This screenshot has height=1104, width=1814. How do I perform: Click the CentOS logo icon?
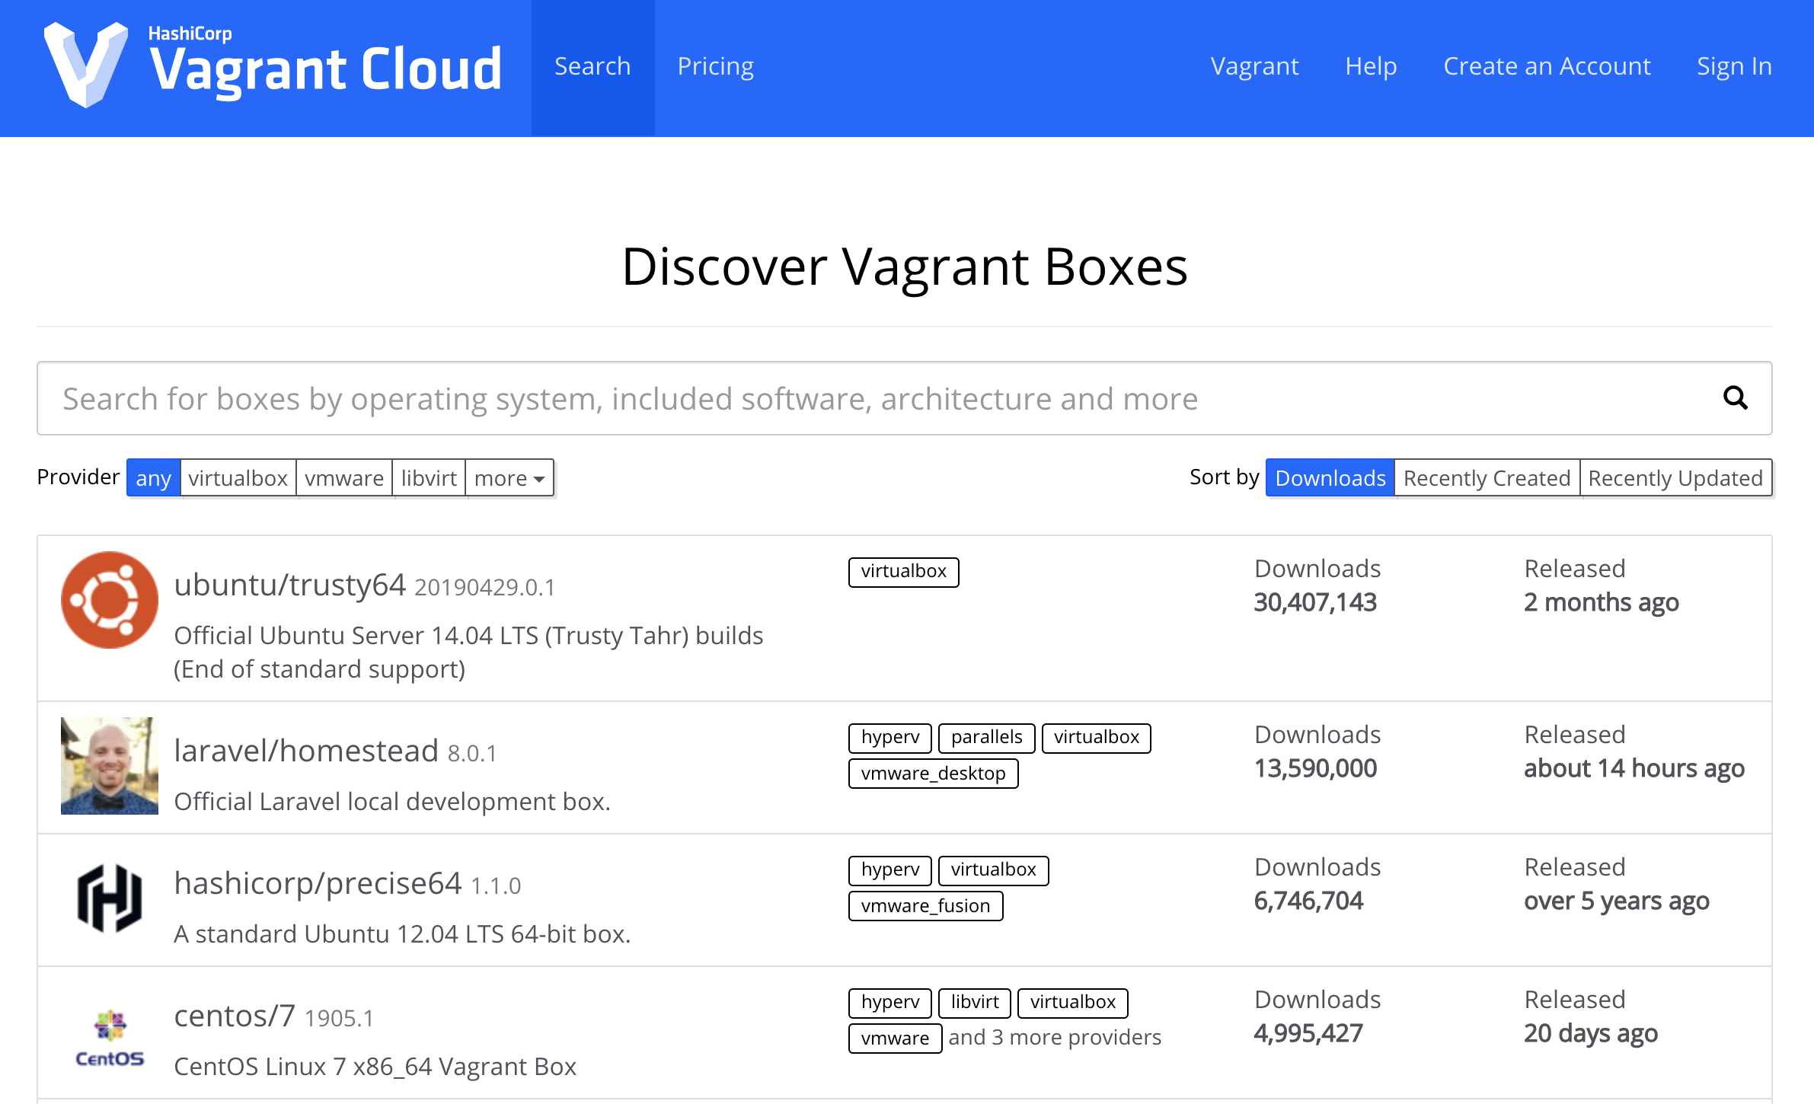pyautogui.click(x=110, y=1038)
